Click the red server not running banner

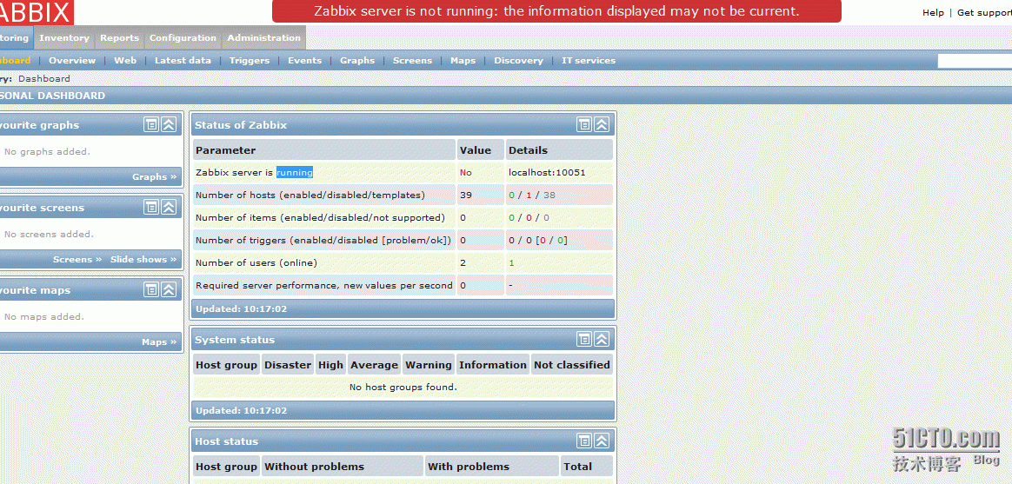coord(556,11)
